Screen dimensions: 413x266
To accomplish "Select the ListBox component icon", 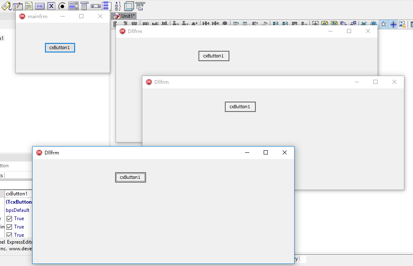I will coord(73,6).
